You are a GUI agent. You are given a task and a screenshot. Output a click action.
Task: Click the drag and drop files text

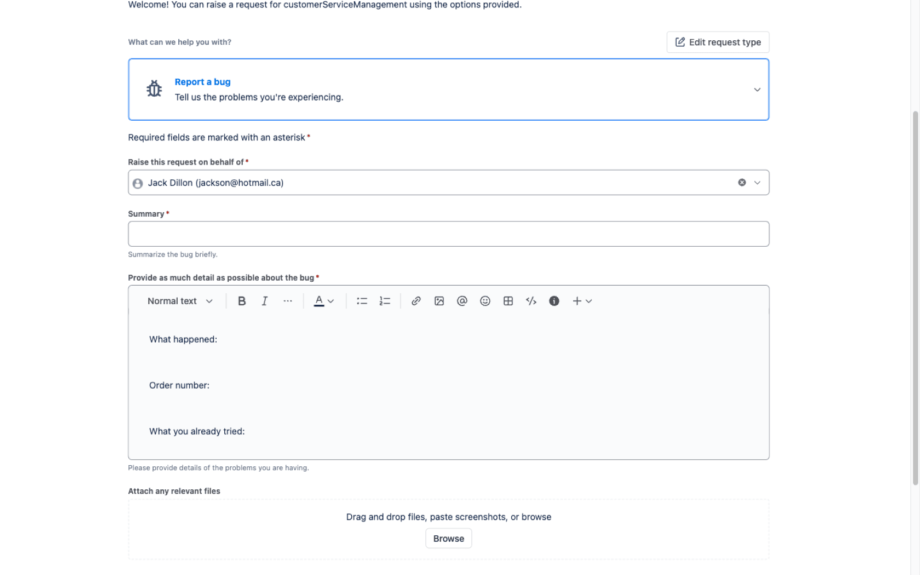448,517
